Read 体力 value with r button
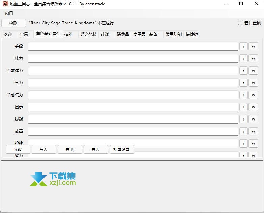 pyautogui.click(x=243, y=58)
